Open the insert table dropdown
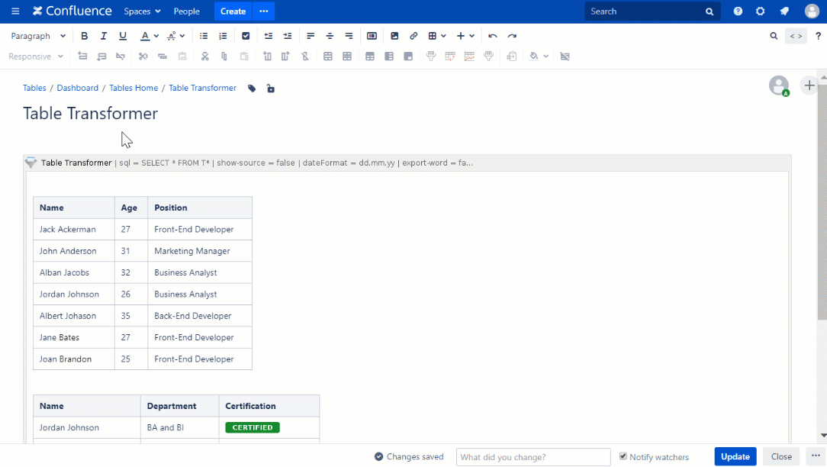The image size is (827, 467). click(437, 36)
